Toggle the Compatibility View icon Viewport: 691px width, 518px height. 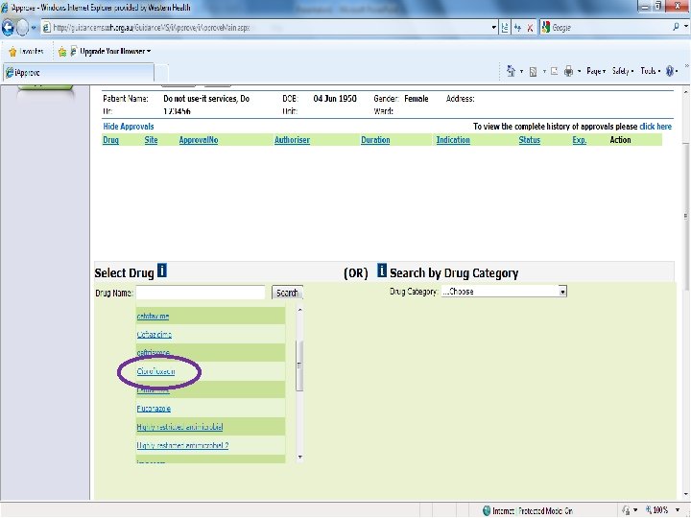click(505, 28)
